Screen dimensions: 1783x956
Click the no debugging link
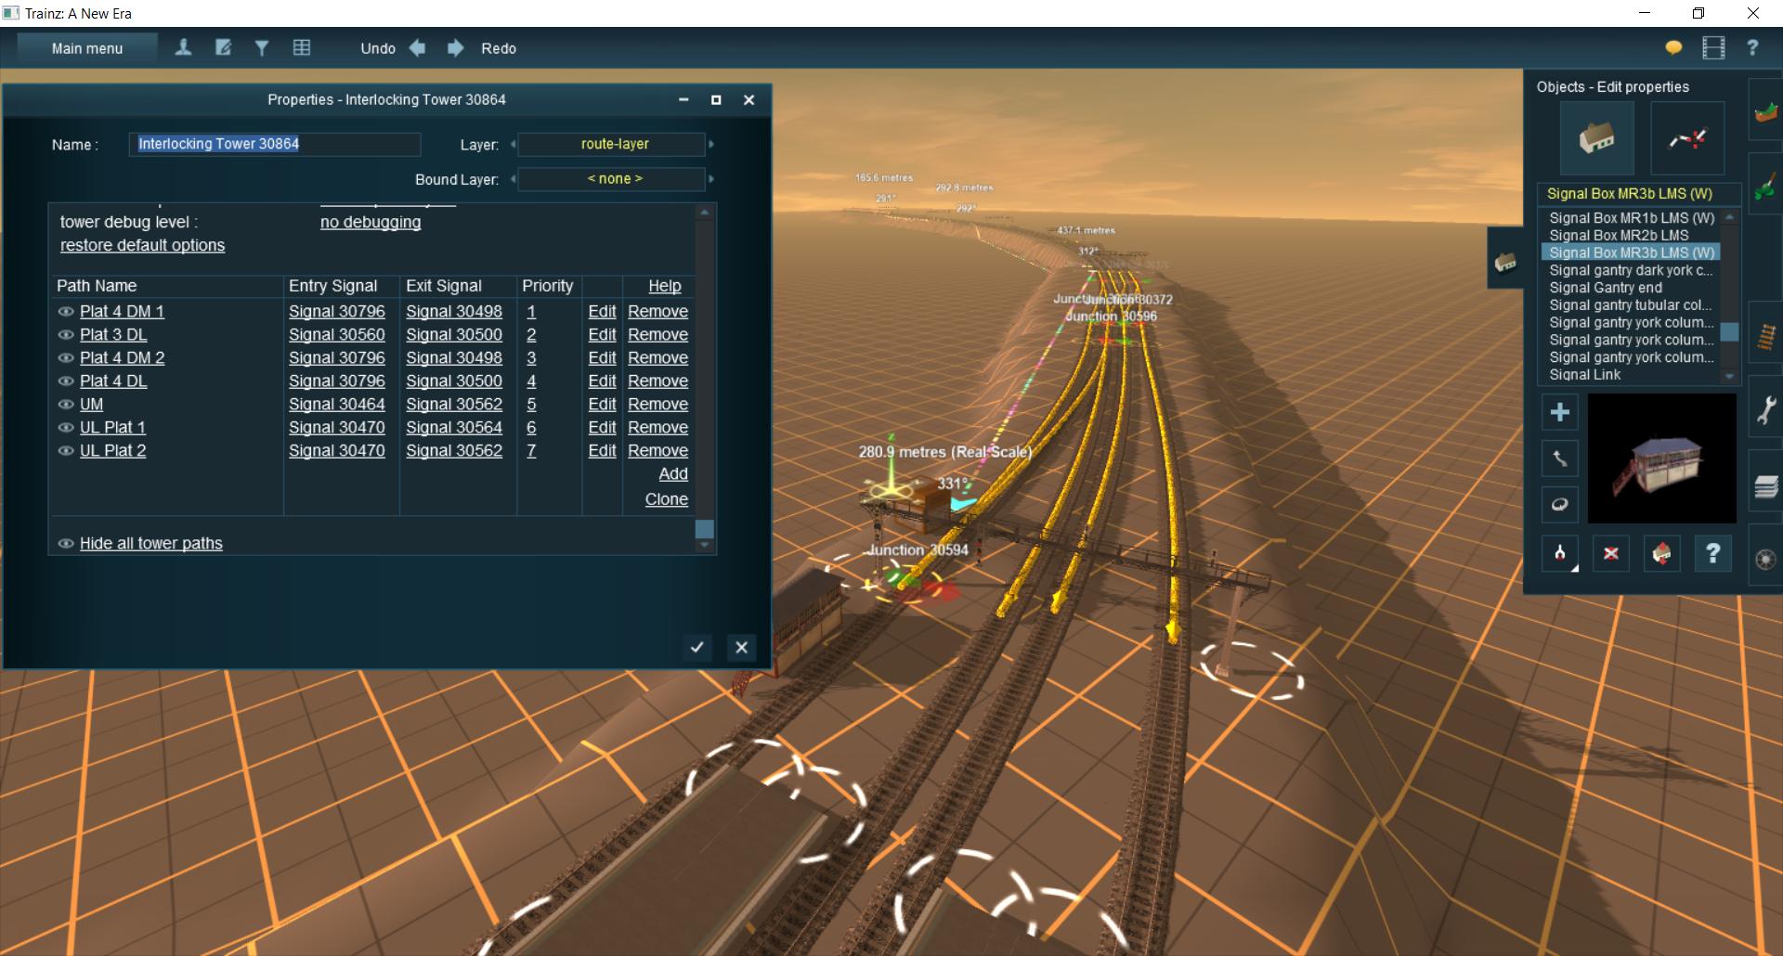(371, 222)
